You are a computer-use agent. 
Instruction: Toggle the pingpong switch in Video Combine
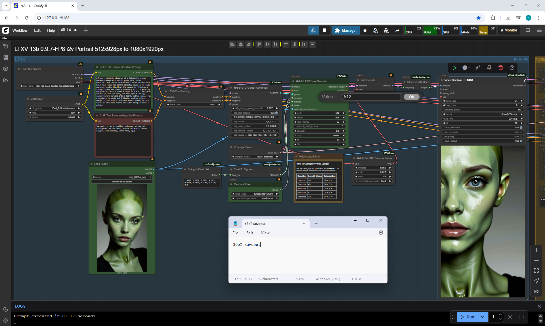(521, 137)
